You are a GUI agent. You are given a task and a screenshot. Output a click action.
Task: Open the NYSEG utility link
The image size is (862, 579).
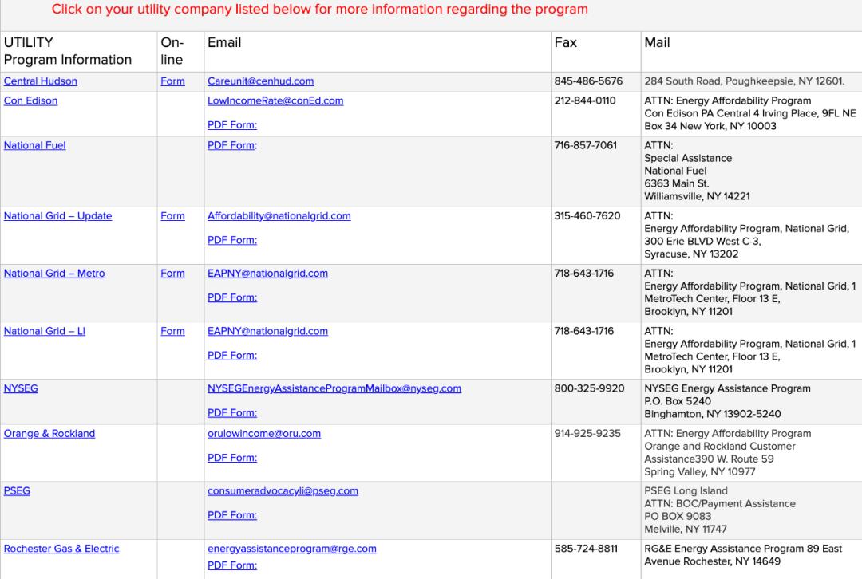point(21,389)
